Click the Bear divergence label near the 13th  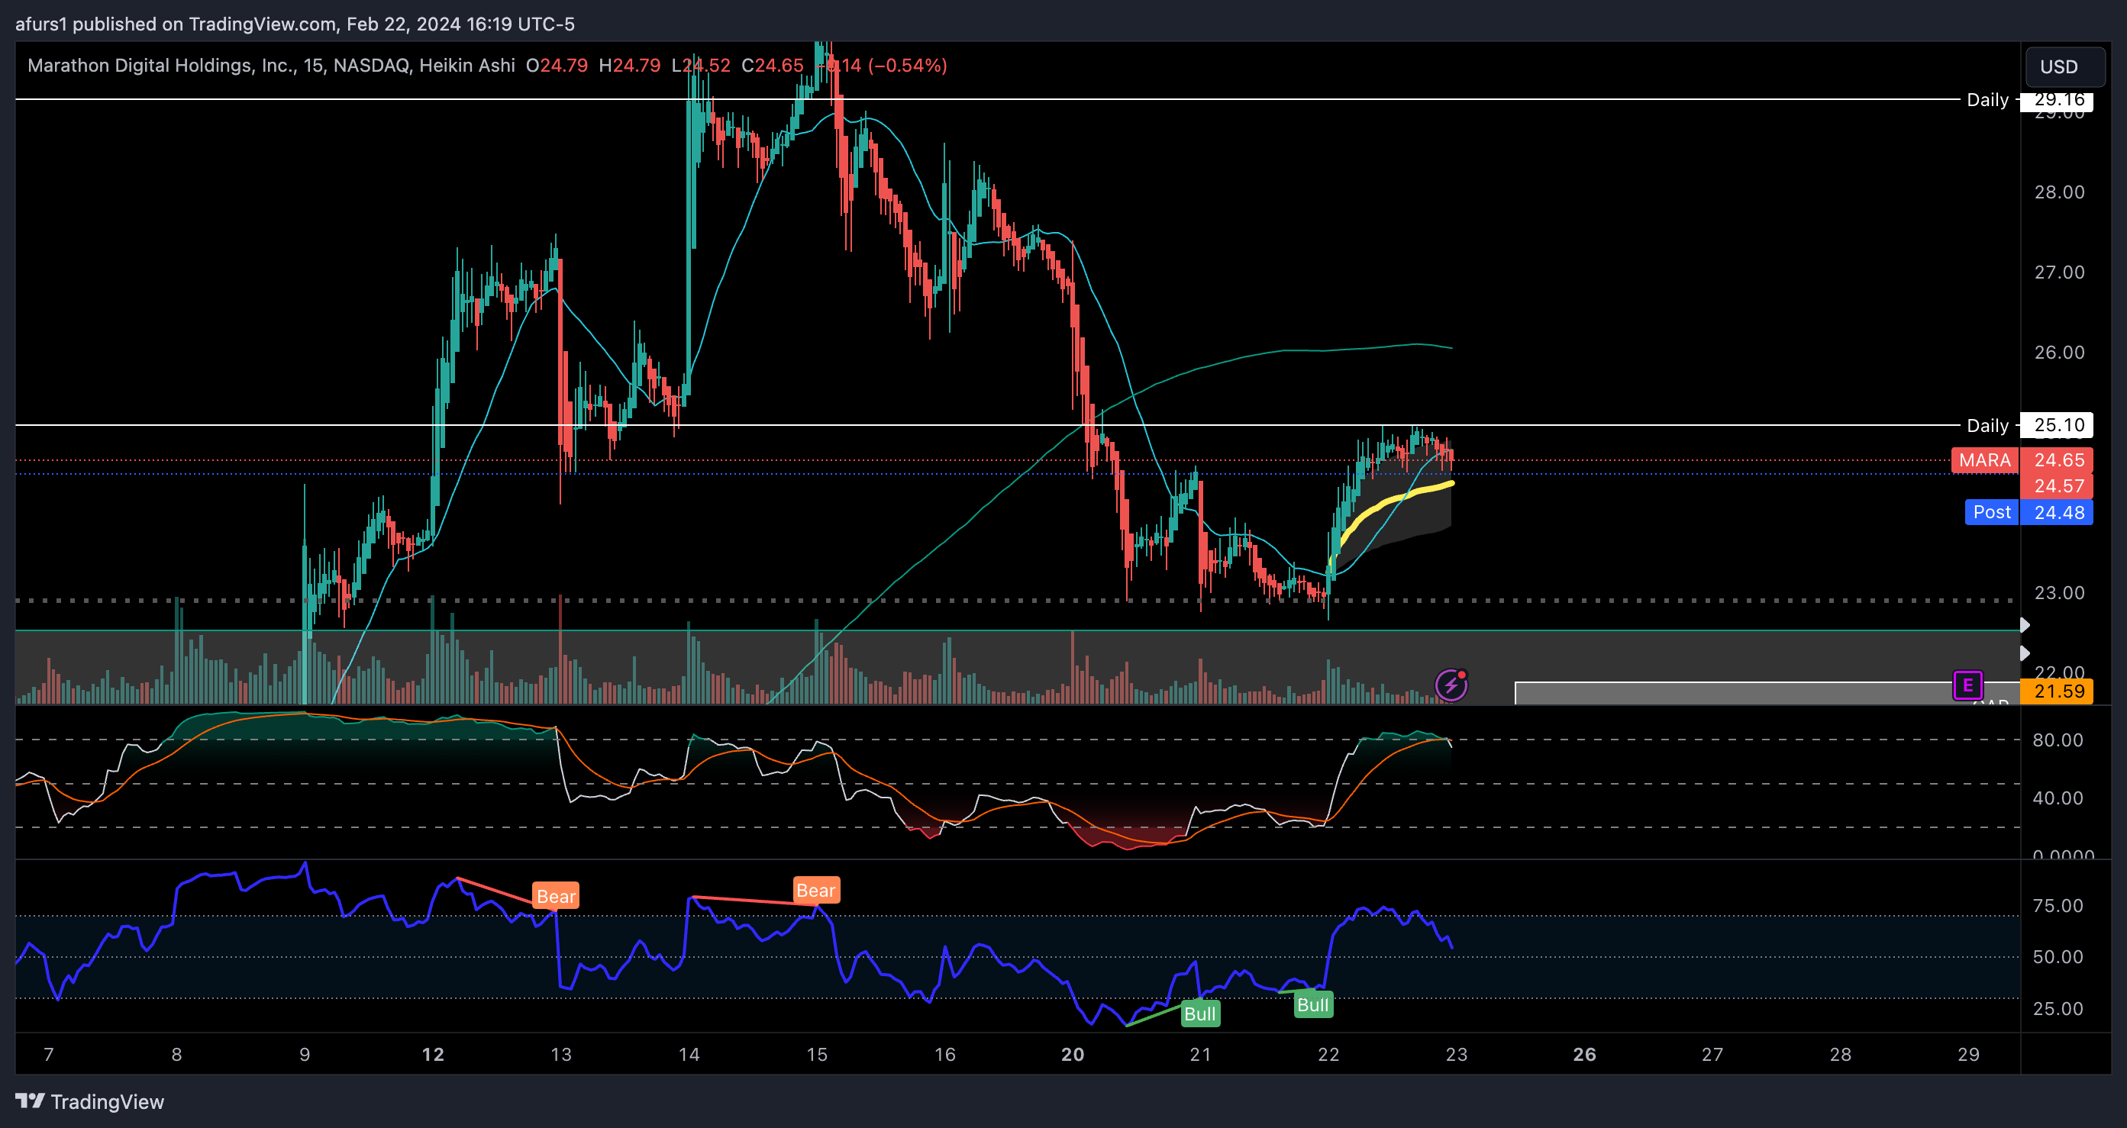(x=556, y=896)
